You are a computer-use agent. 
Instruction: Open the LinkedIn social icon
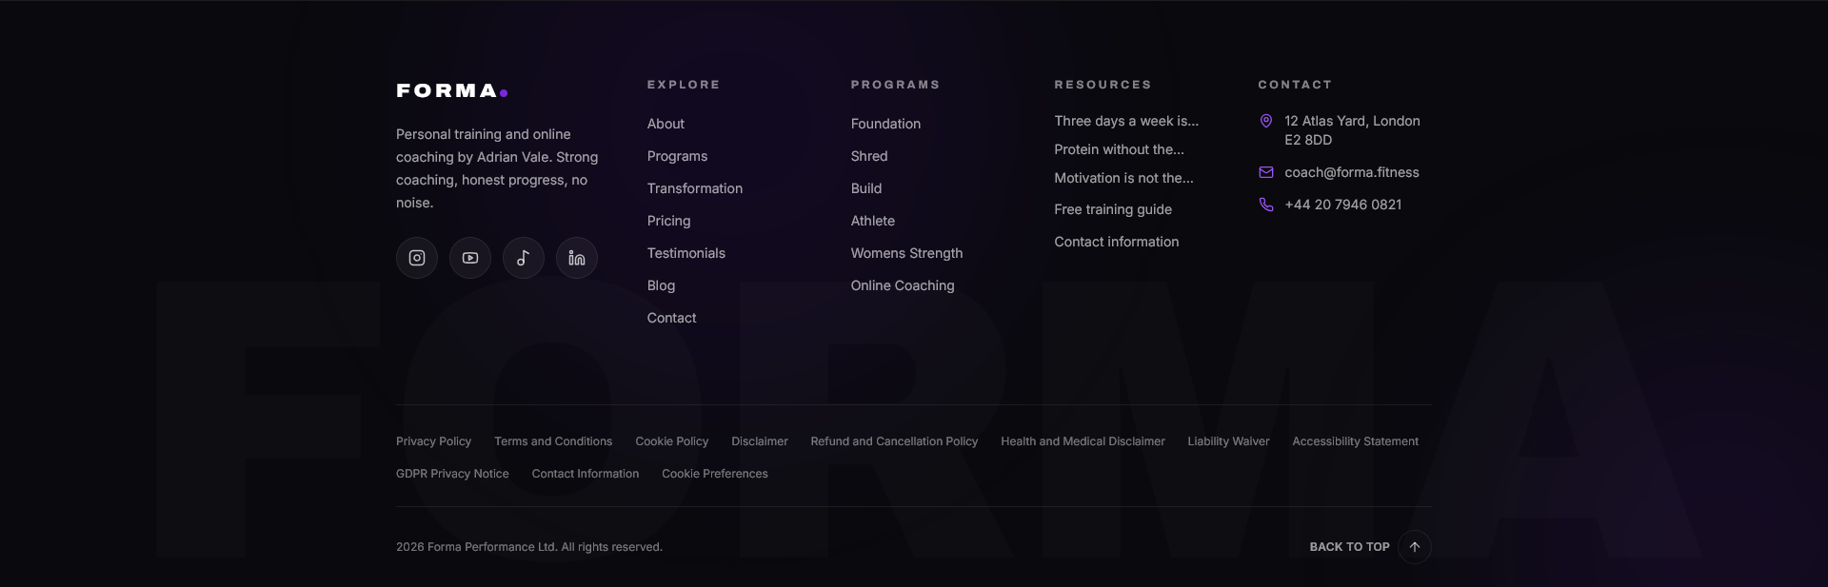577,258
